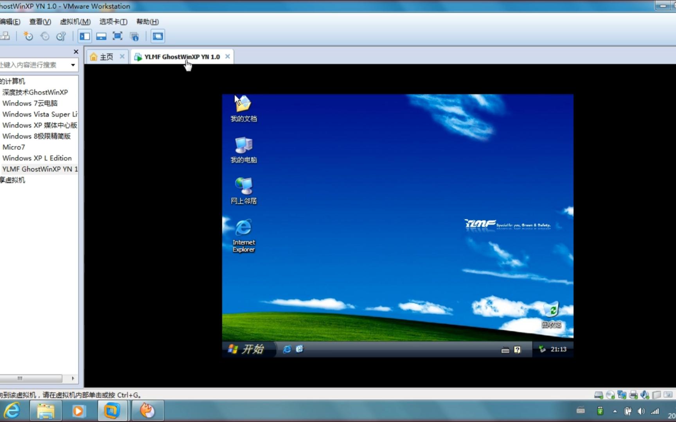Select 深度技术GhostWinXP in the library
676x422 pixels.
coord(35,92)
